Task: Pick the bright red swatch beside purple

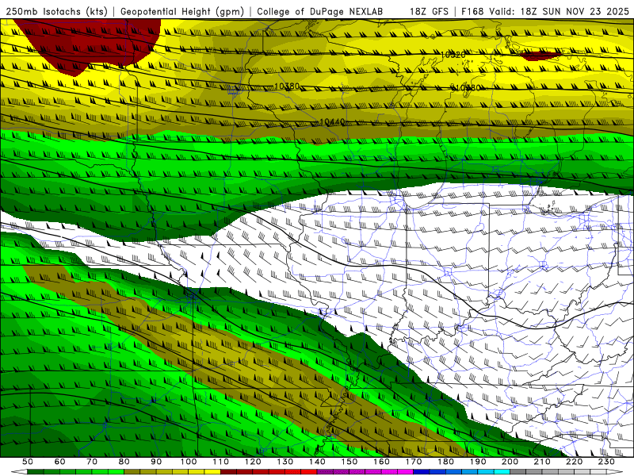Action: [309, 471]
